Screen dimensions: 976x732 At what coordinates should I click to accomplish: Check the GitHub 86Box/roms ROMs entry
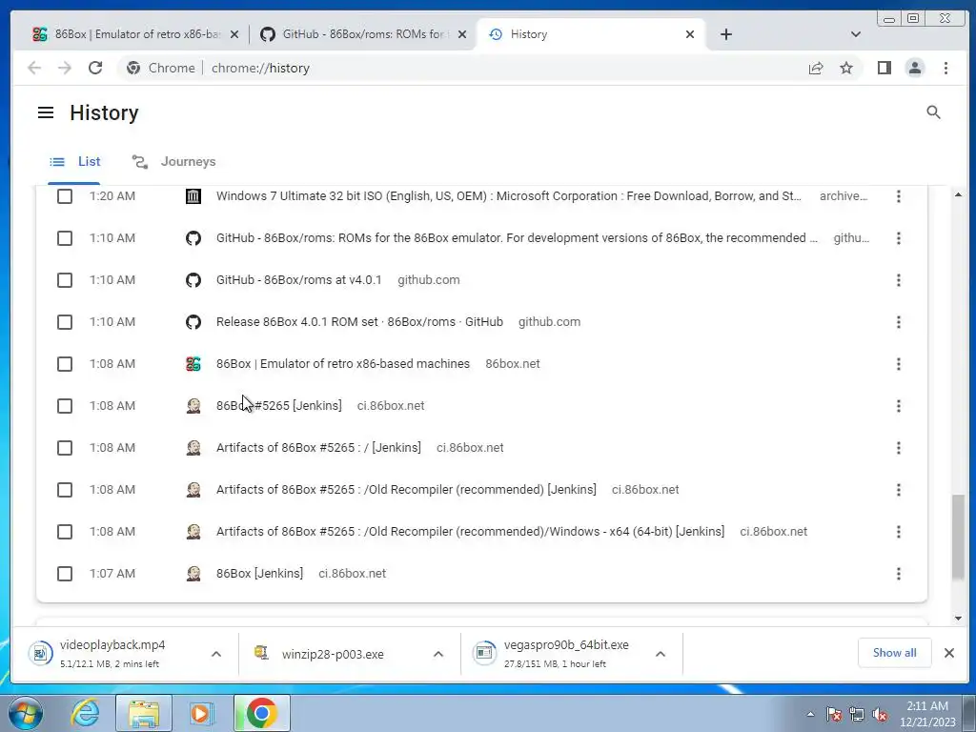(x=65, y=238)
